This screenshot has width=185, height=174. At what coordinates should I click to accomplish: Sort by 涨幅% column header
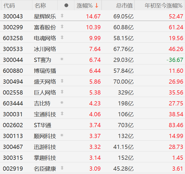coord(85,6)
